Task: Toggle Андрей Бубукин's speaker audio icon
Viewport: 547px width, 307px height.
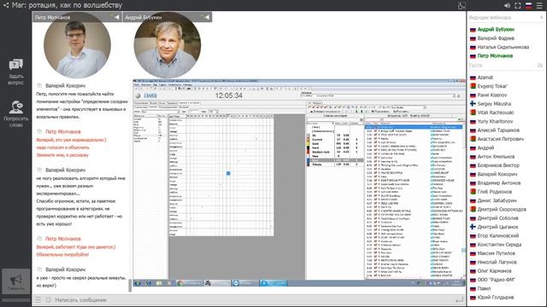Action: click(x=207, y=17)
